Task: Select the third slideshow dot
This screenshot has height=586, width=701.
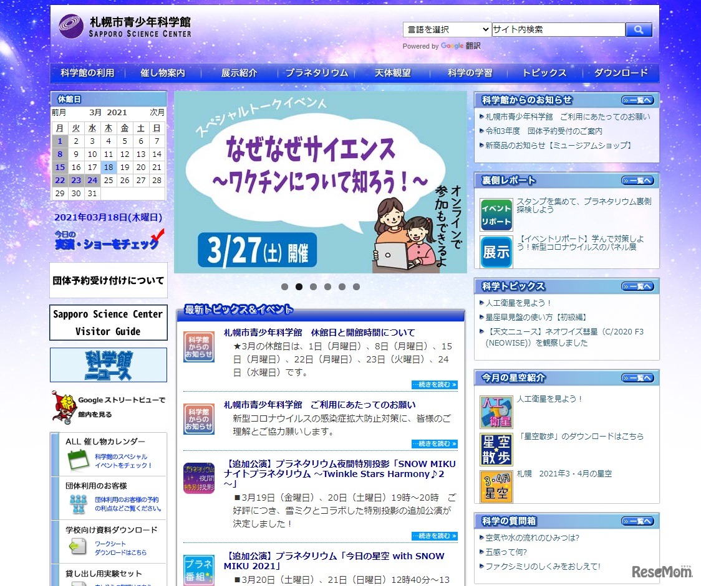Action: [x=314, y=287]
